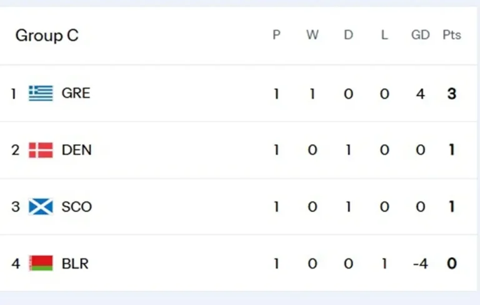Click the W column header
480x305 pixels.
[x=312, y=36]
